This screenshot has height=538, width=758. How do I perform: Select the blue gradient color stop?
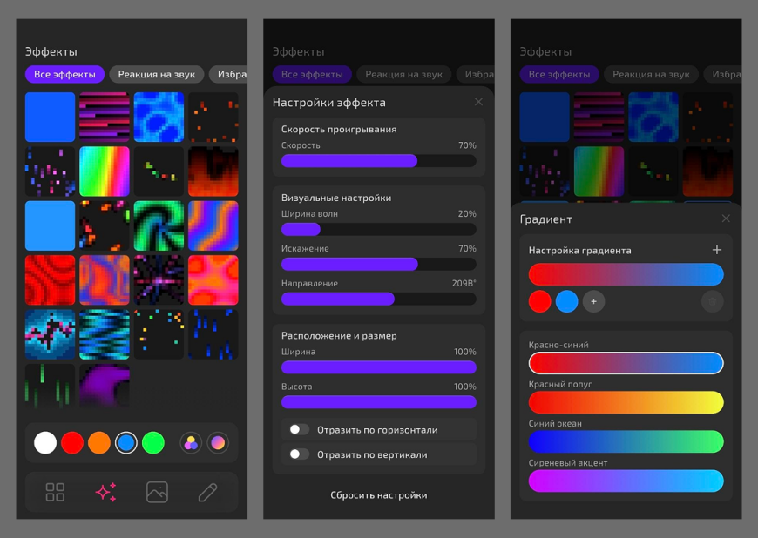click(x=566, y=301)
